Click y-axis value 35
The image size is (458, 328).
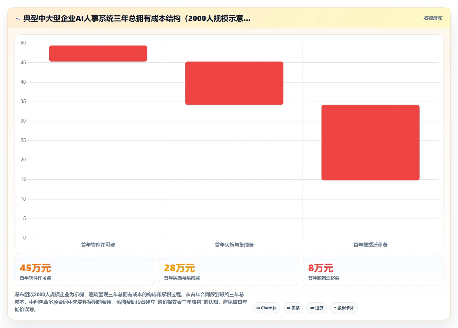point(23,102)
